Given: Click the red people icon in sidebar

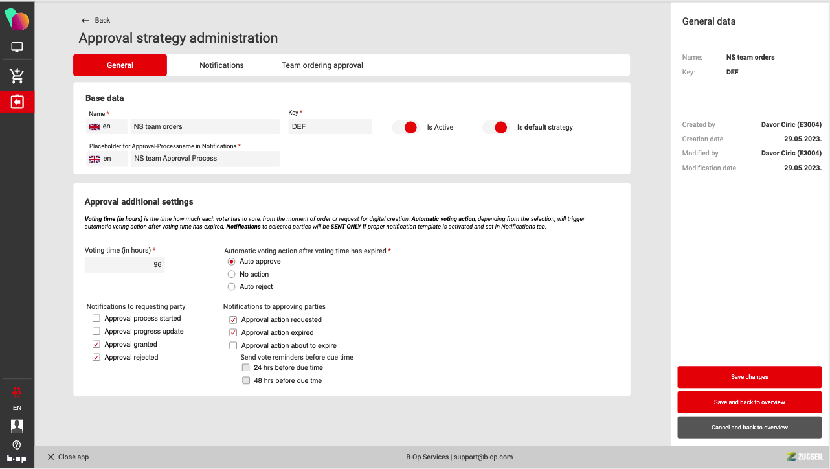Looking at the screenshot, I should (x=17, y=391).
